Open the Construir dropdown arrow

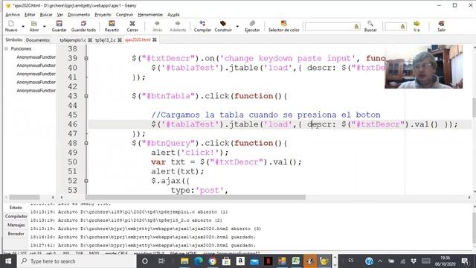click(237, 27)
